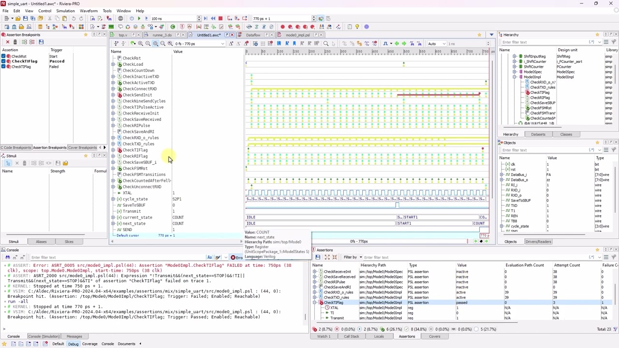Image resolution: width=619 pixels, height=348 pixels.
Task: Open the Aliases tab in Stimuli panel
Action: 41,242
